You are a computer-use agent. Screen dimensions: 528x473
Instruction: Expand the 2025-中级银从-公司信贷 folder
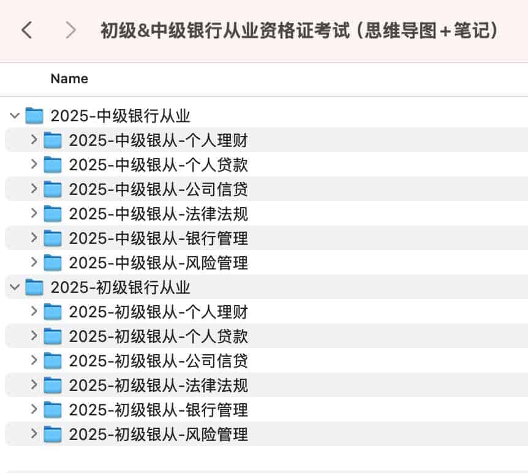tap(34, 189)
